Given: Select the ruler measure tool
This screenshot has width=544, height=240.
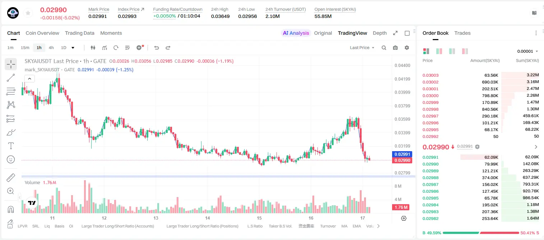Looking at the screenshot, I should point(11,178).
